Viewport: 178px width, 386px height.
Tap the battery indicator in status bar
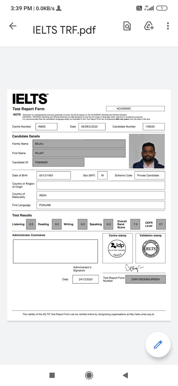pos(162,8)
